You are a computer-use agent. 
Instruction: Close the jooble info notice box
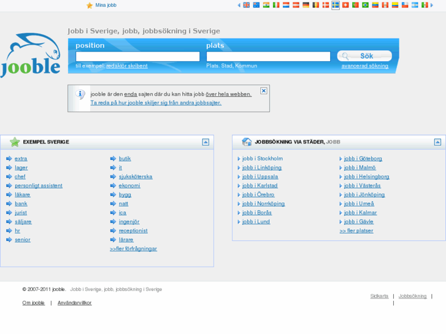coord(264,91)
